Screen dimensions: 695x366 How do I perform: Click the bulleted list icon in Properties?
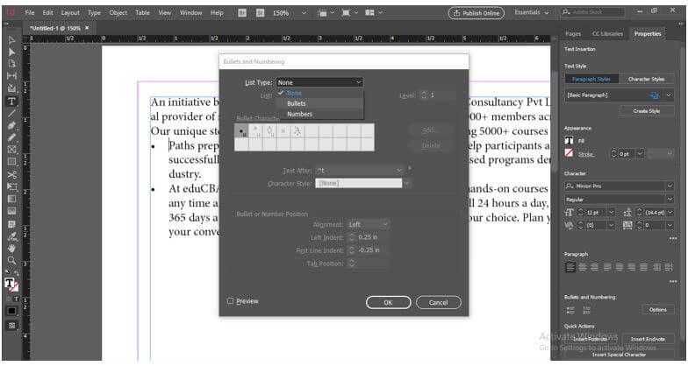tap(570, 309)
